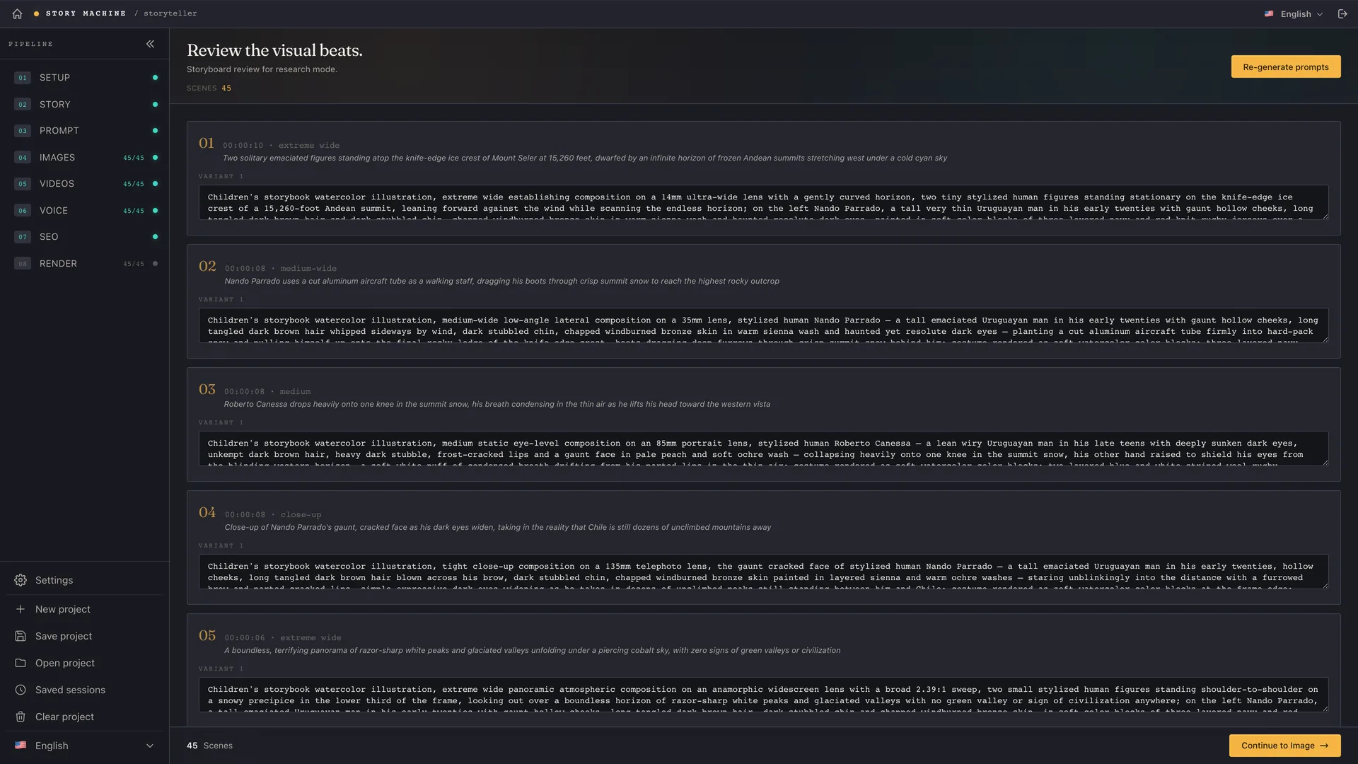The height and width of the screenshot is (764, 1358).
Task: Expand the sidebar English language selector
Action: 84,746
